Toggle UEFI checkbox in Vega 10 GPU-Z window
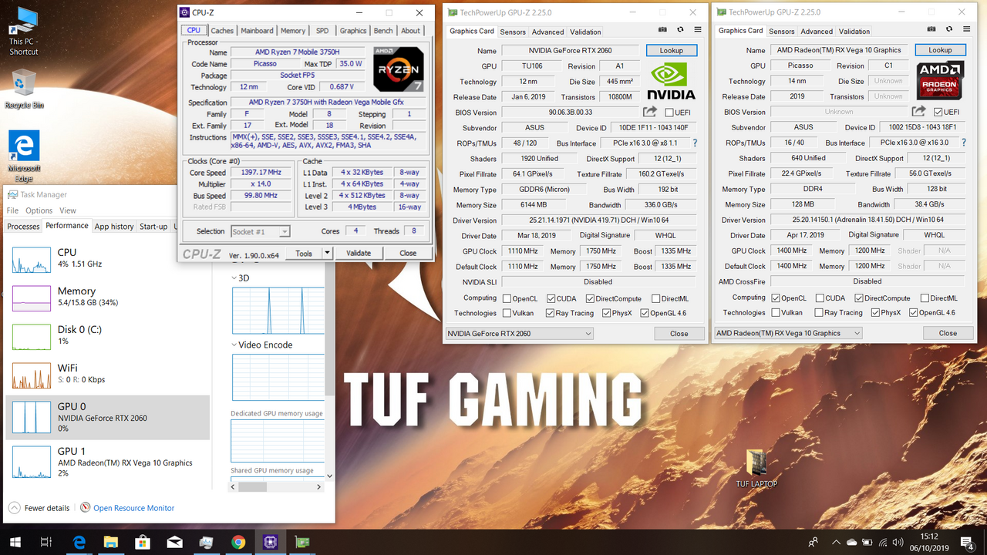The image size is (987, 555). coord(938,112)
